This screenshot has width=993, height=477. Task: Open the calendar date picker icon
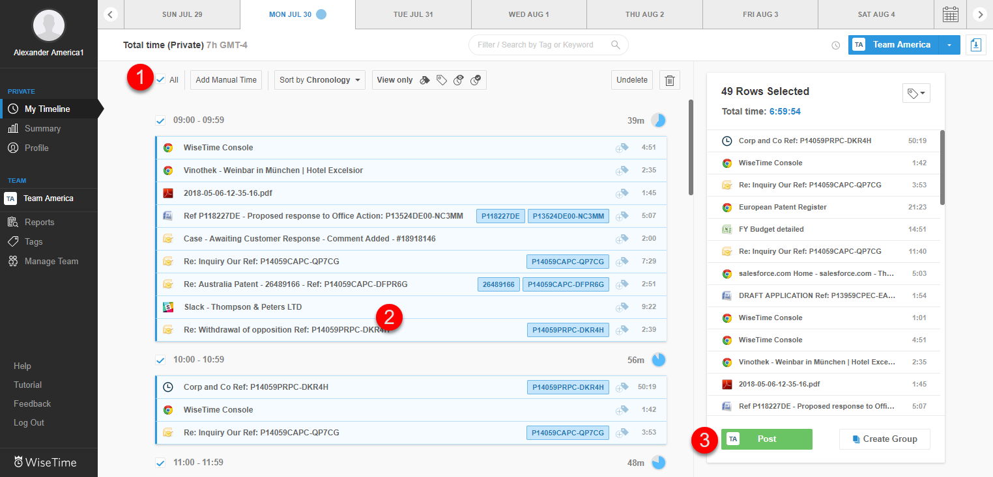951,14
